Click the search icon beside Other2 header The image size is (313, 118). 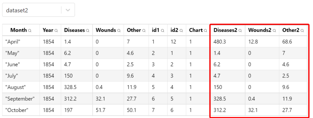[302, 30]
